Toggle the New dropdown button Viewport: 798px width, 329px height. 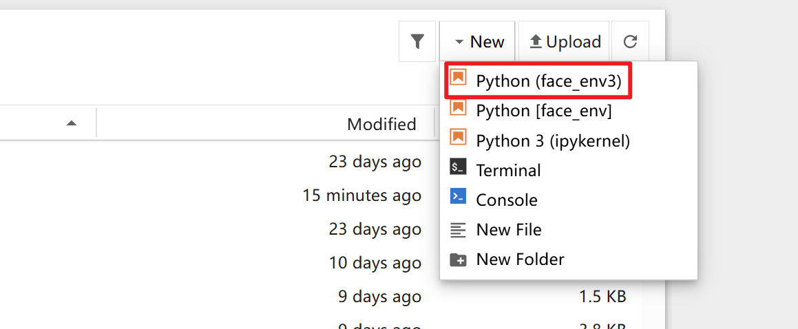(479, 42)
